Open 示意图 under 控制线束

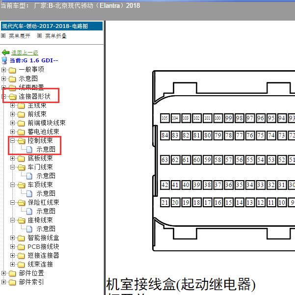pyautogui.click(x=46, y=149)
